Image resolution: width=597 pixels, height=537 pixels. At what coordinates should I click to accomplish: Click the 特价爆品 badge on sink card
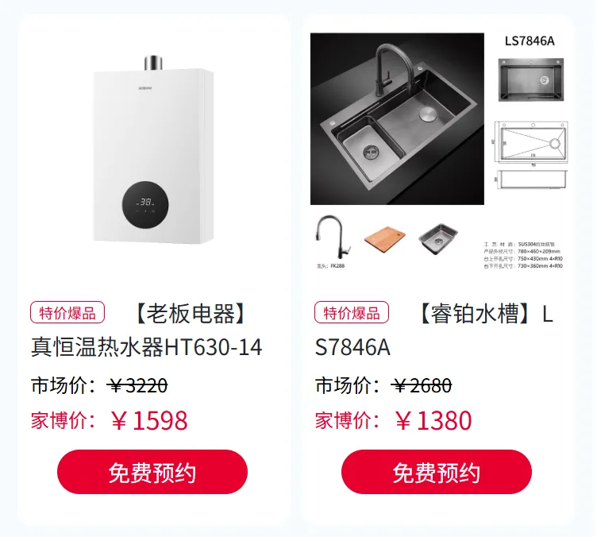(352, 312)
